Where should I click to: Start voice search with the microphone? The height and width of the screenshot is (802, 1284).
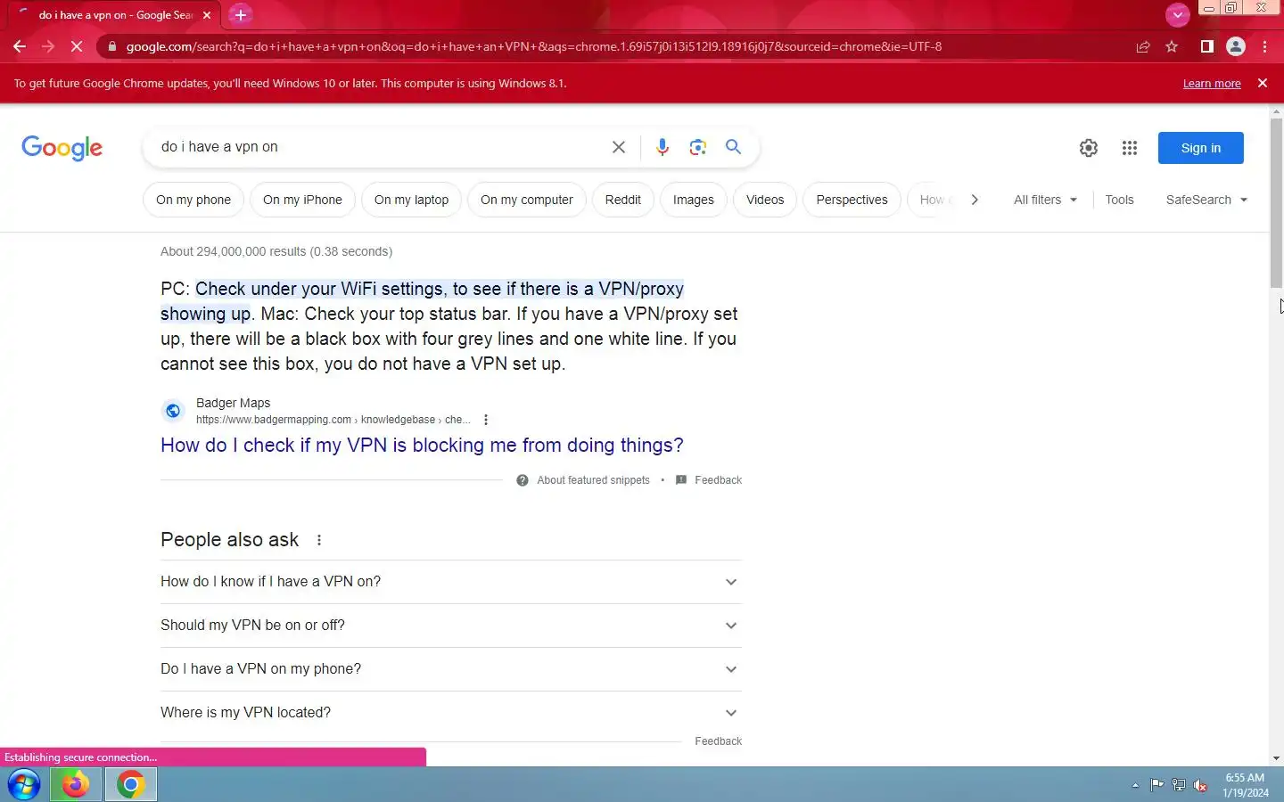[663, 147]
